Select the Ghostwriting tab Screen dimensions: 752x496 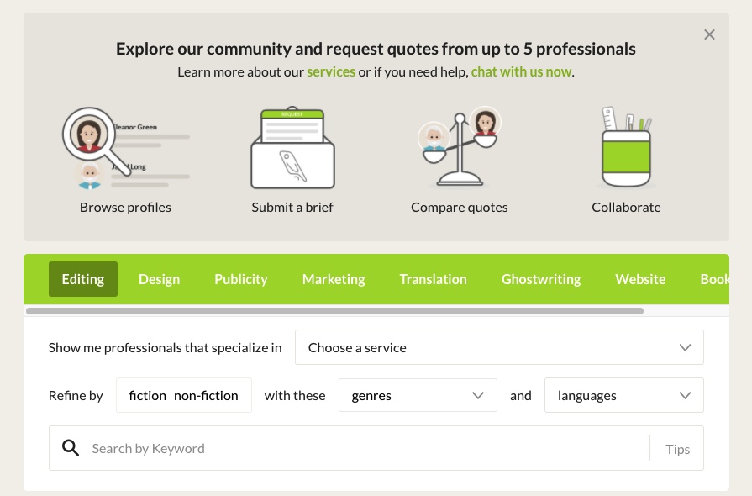540,279
